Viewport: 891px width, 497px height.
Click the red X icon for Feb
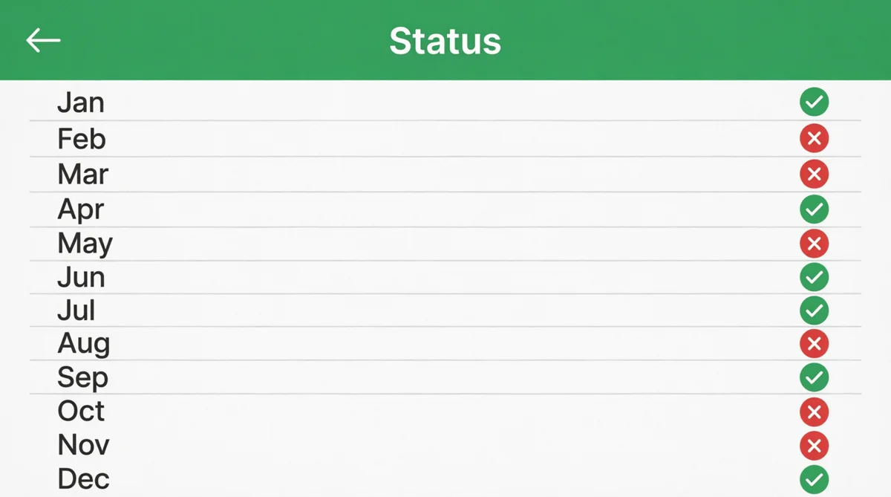814,138
